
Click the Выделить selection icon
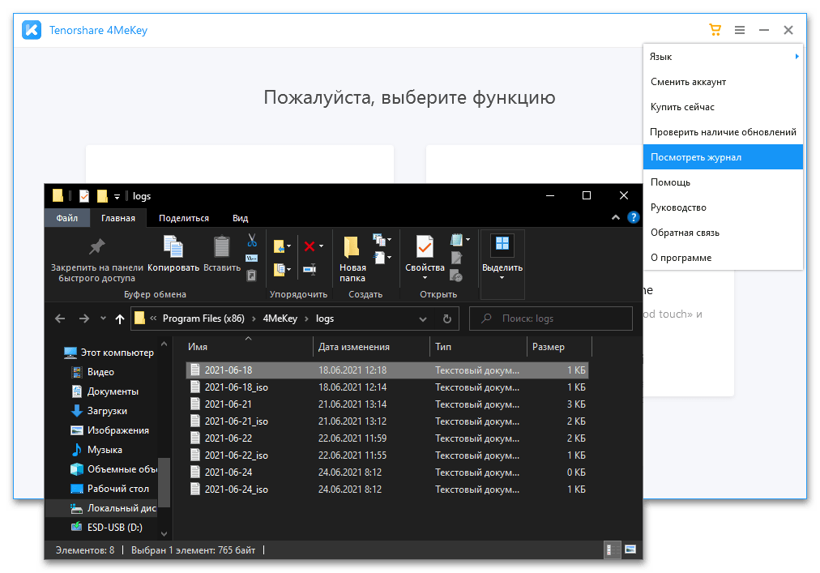(x=502, y=245)
